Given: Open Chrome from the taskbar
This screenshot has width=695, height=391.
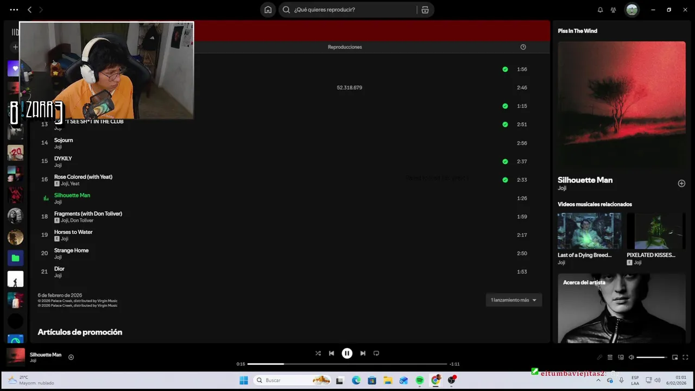Looking at the screenshot, I should (435, 380).
